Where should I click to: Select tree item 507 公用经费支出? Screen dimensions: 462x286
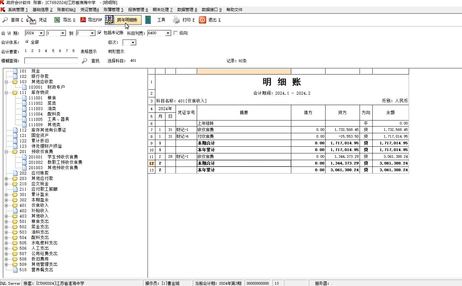click(x=38, y=254)
